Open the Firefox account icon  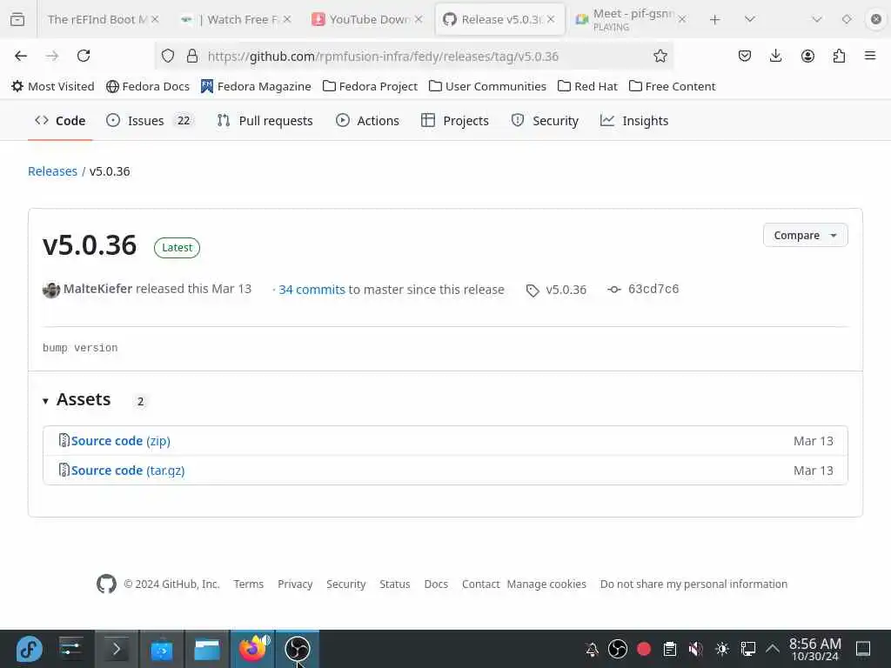(807, 56)
